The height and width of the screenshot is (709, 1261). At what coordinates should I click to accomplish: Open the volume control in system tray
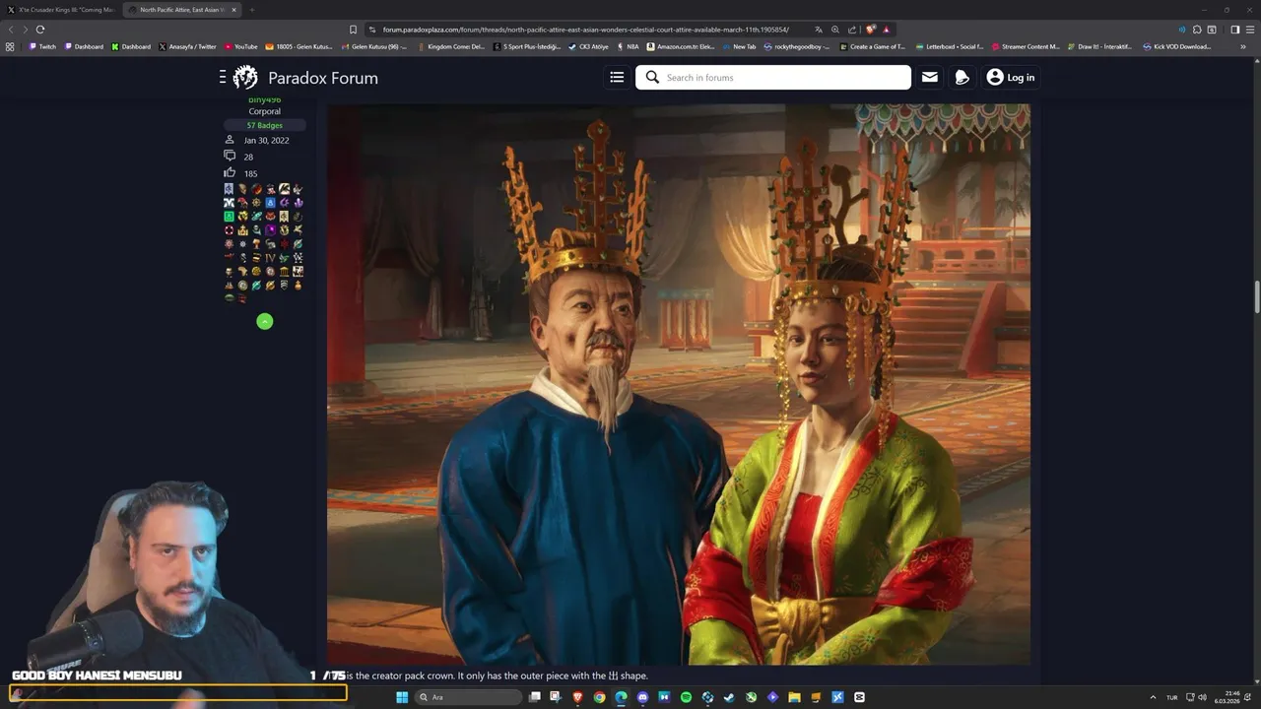click(1203, 697)
